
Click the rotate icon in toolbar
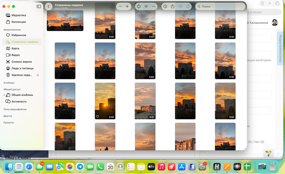coord(188,6)
